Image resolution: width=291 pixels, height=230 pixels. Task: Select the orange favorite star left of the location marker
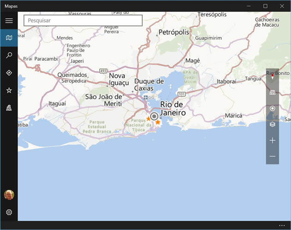[148, 118]
